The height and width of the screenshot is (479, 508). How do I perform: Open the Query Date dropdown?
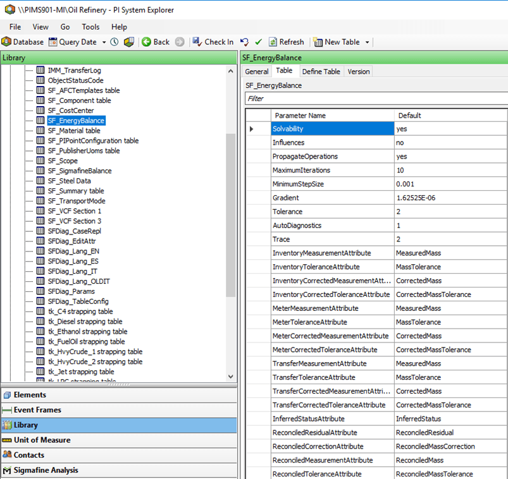tap(103, 42)
